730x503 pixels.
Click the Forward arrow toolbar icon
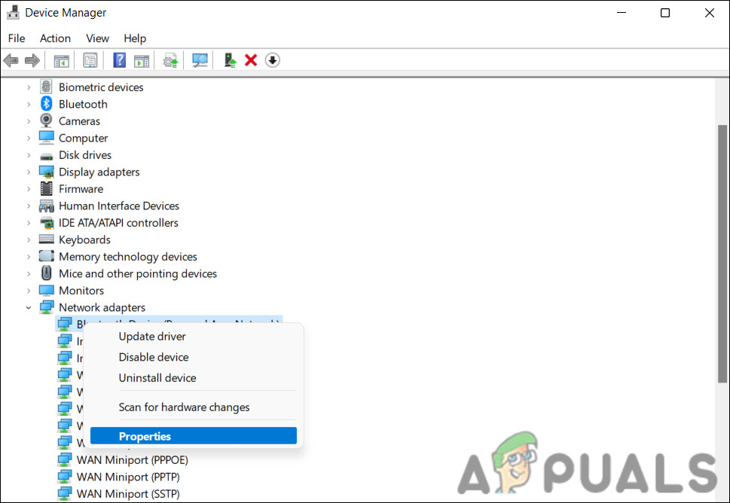coord(32,60)
